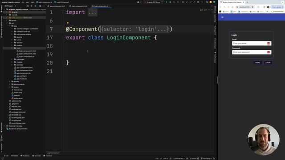Click the orange avatar icon in IDE toolbar
Viewport: 285px width, 160px height.
pos(211,2)
